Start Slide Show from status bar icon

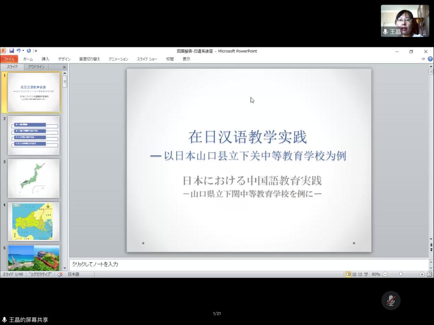coord(366,275)
